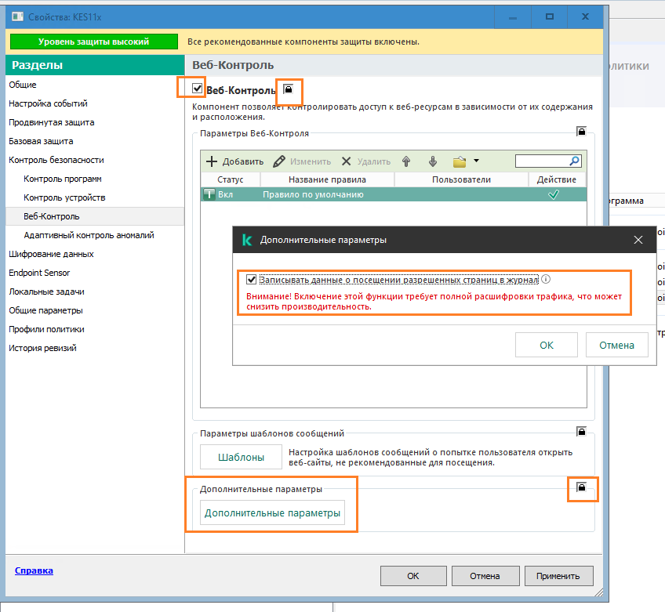Sort by Пользователи column header

pyautogui.click(x=461, y=179)
